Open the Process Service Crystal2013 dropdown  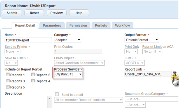(x=68, y=74)
